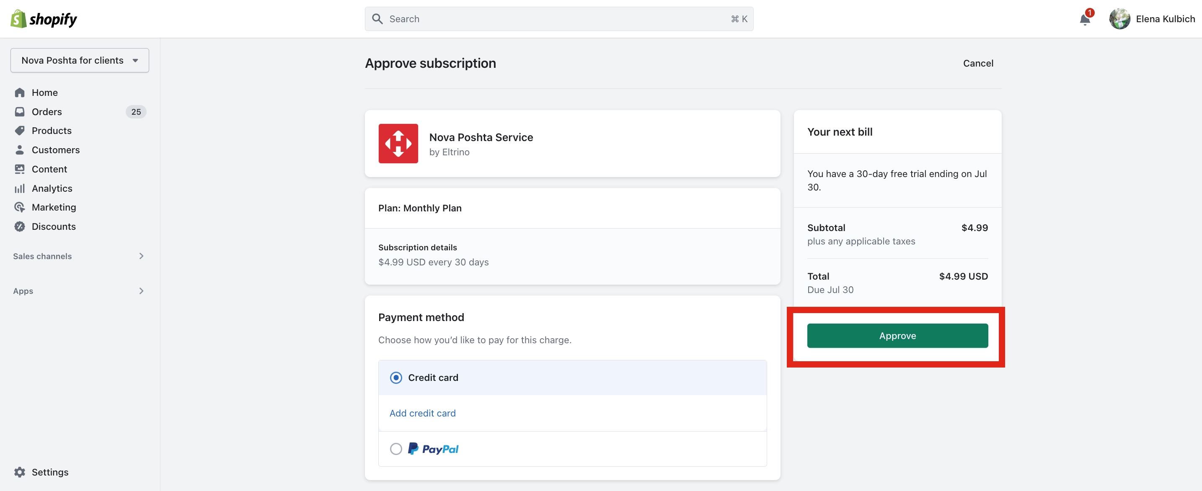Click the Total '$4.99 USD' amount
This screenshot has height=491, width=1202.
pyautogui.click(x=963, y=277)
